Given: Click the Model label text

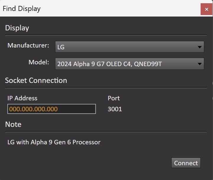Looking at the screenshot, I should coord(39,62).
